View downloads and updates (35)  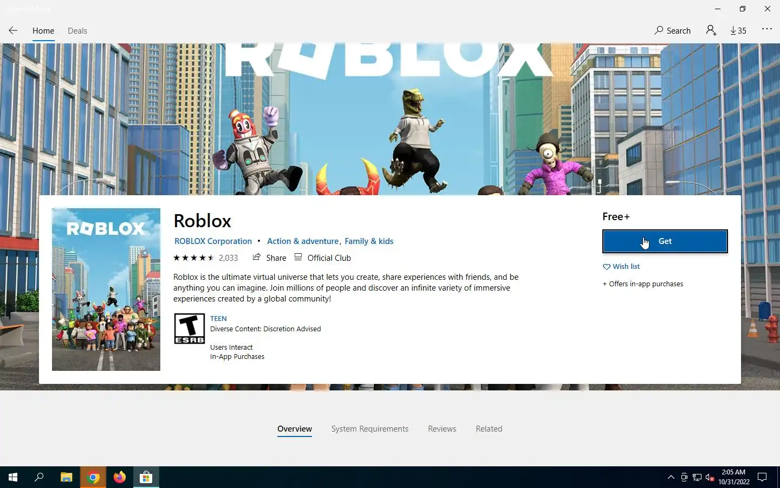738,30
